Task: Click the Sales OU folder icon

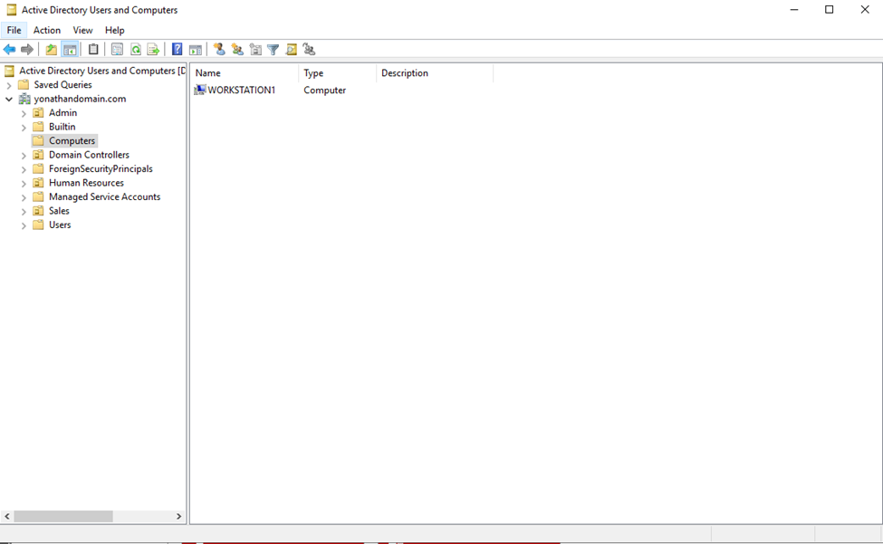Action: tap(38, 211)
